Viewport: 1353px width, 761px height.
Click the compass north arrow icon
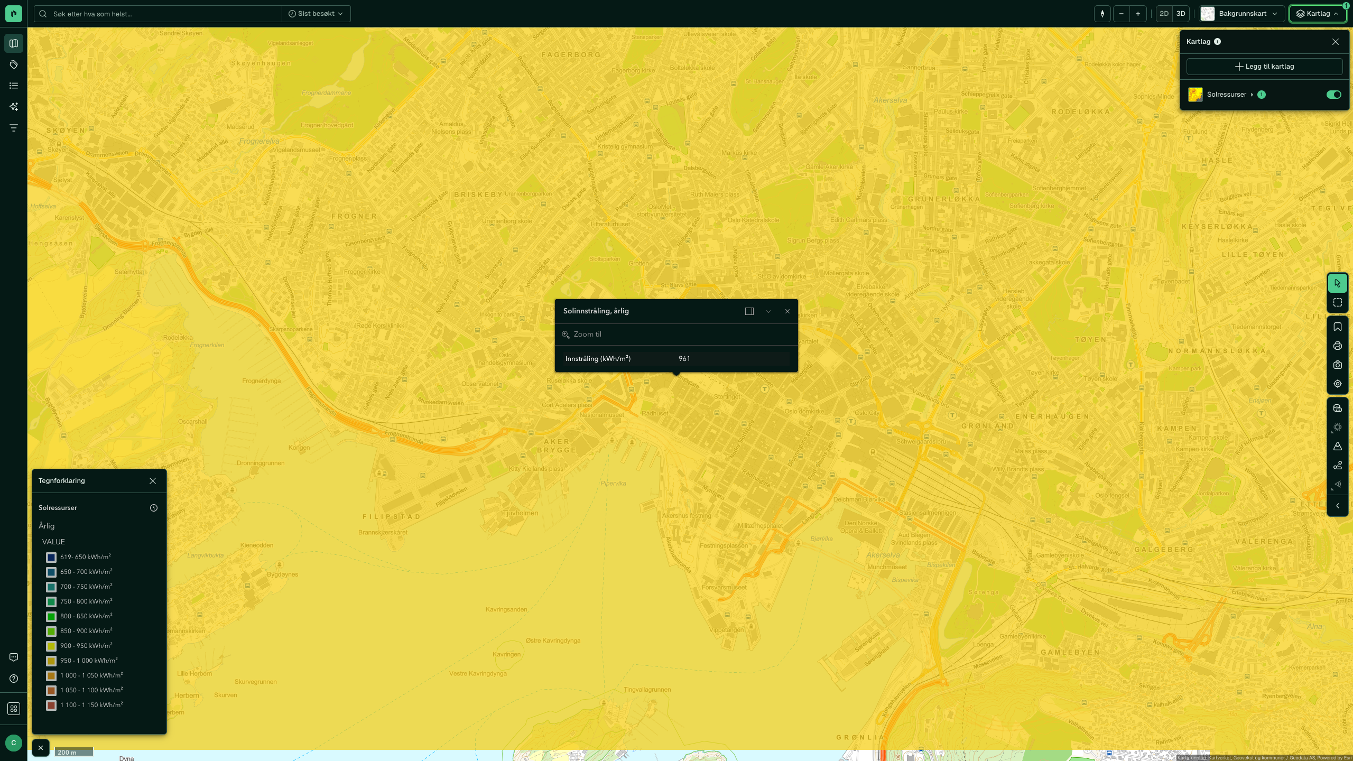pyautogui.click(x=1102, y=14)
